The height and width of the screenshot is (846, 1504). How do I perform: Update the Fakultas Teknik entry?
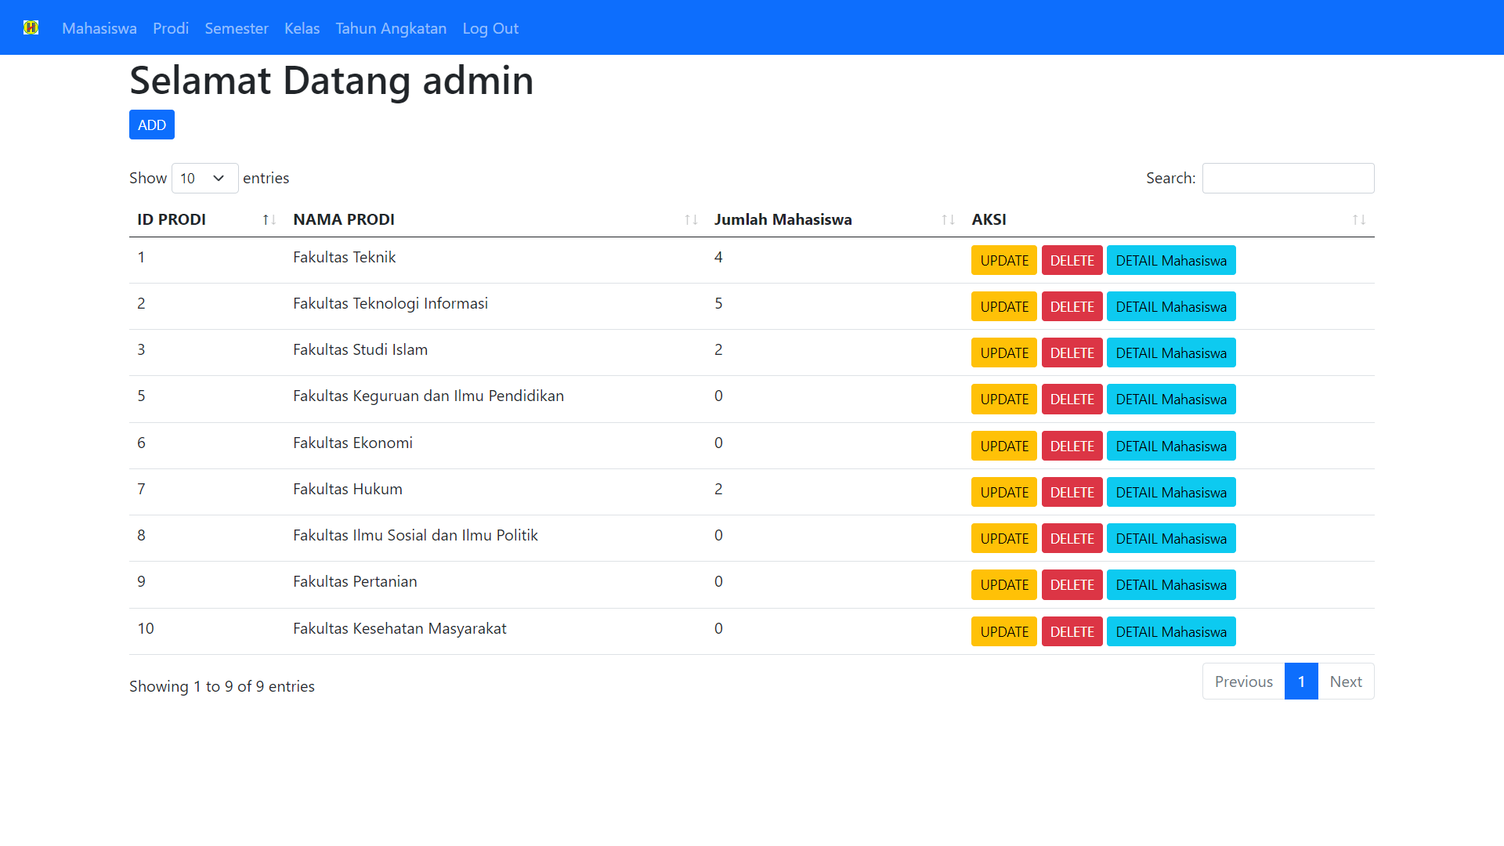pos(1003,260)
